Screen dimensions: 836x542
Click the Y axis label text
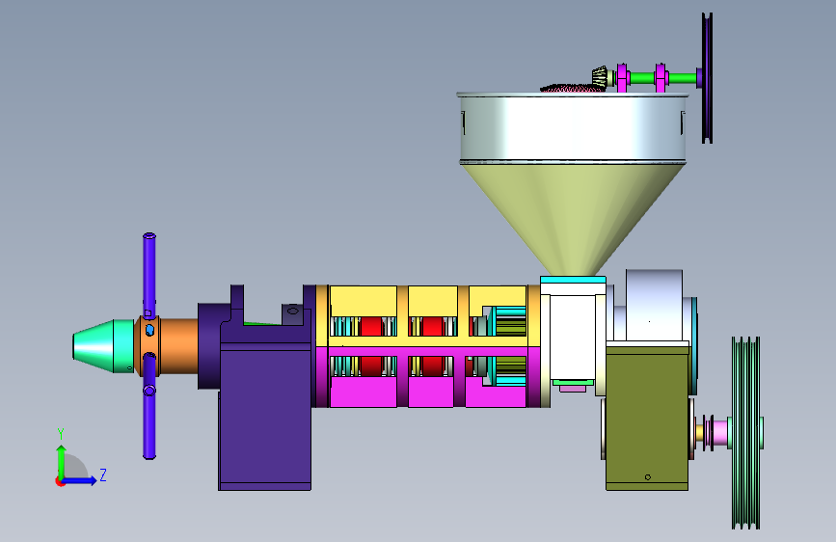(61, 434)
